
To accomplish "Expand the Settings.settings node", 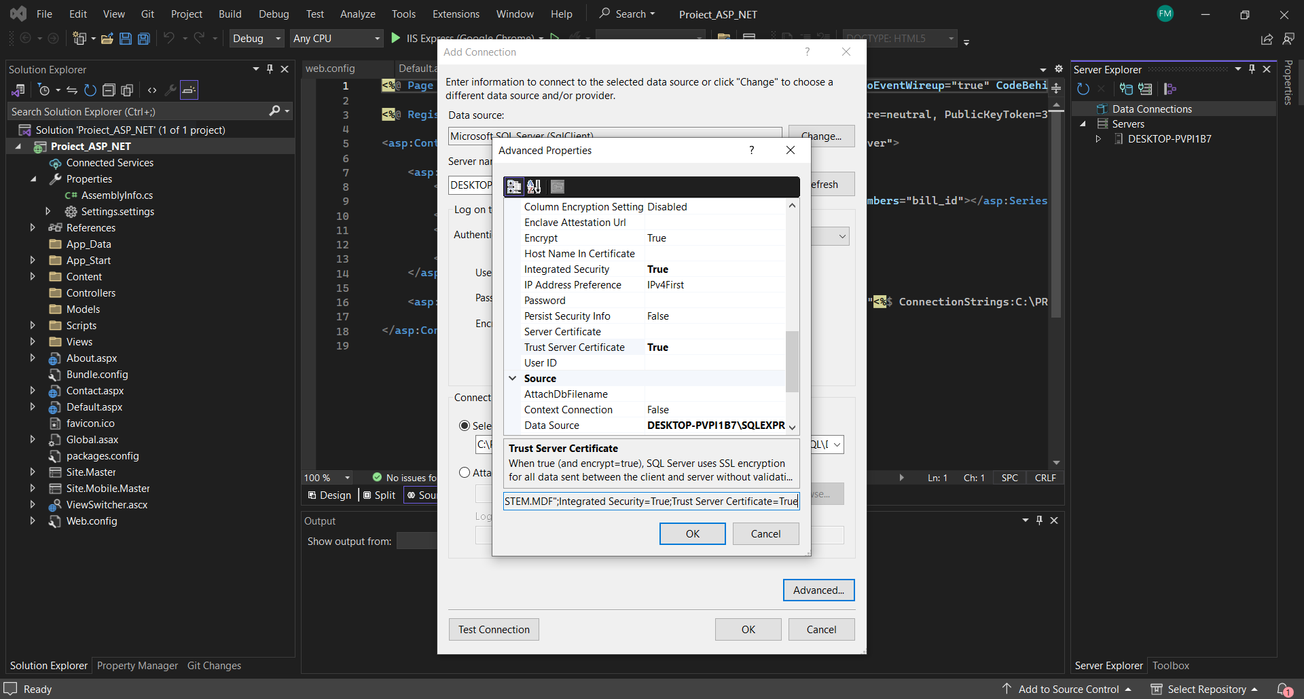I will pyautogui.click(x=48, y=212).
